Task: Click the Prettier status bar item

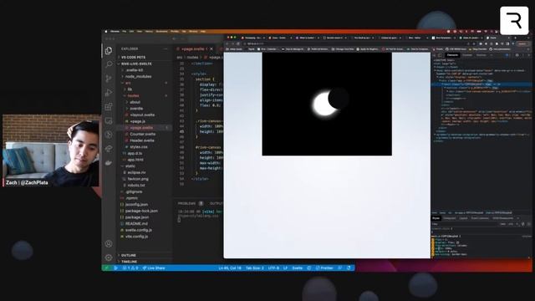Action: pos(324,268)
